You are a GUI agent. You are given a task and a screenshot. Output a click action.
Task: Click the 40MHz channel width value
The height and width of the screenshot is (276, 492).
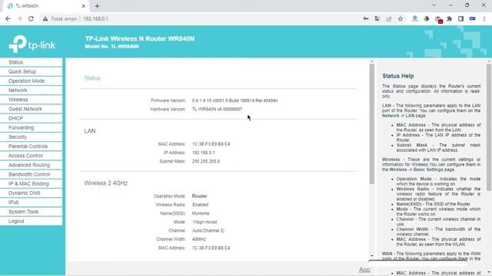[x=199, y=239]
